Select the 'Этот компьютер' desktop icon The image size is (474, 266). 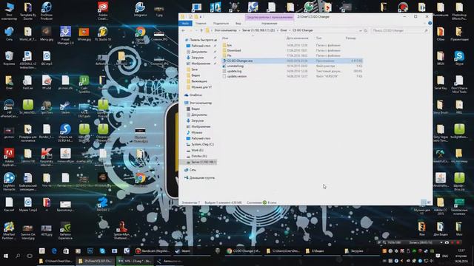(x=9, y=11)
